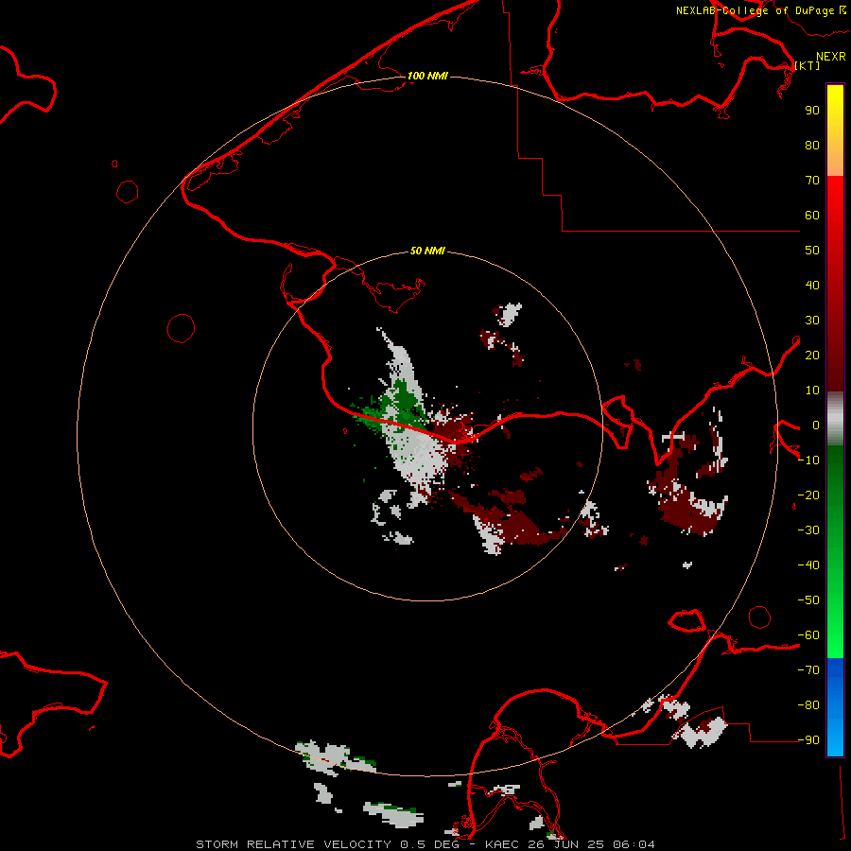
Task: Click the -70 value on velocity scale
Action: click(808, 670)
